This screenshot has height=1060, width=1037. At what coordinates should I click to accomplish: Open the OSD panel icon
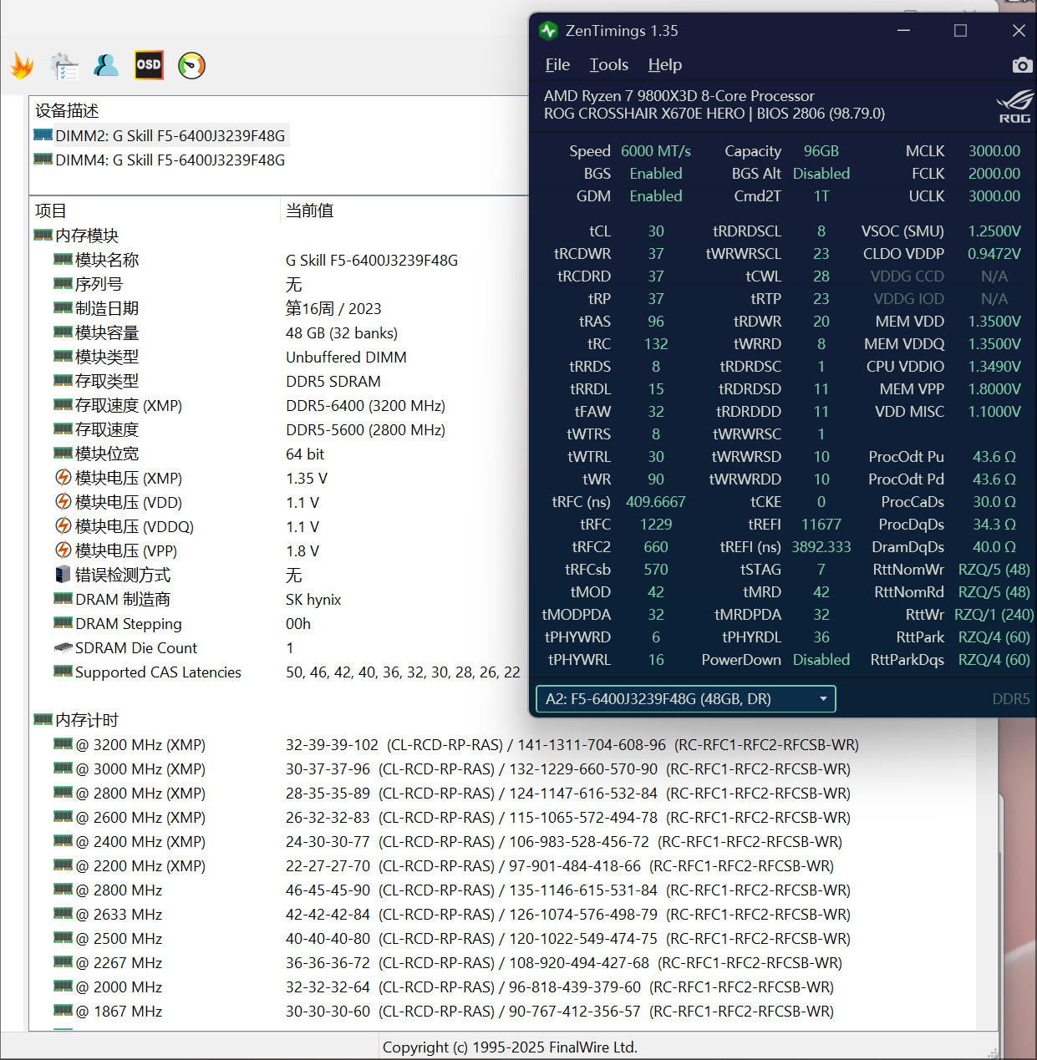[149, 65]
